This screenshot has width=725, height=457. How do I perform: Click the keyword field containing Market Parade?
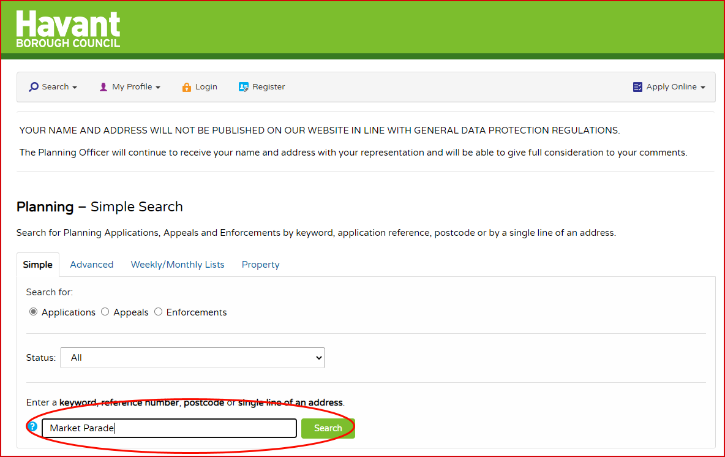pos(169,428)
